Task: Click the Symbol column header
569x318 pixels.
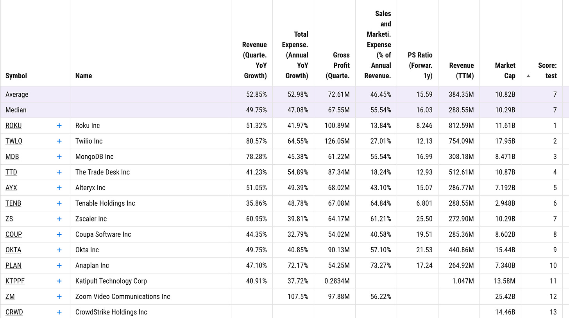Action: (x=16, y=76)
